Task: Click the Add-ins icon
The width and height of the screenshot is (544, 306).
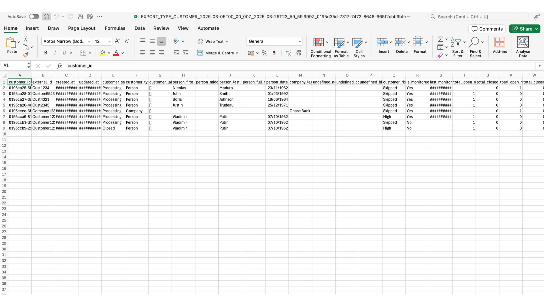Action: click(x=500, y=45)
